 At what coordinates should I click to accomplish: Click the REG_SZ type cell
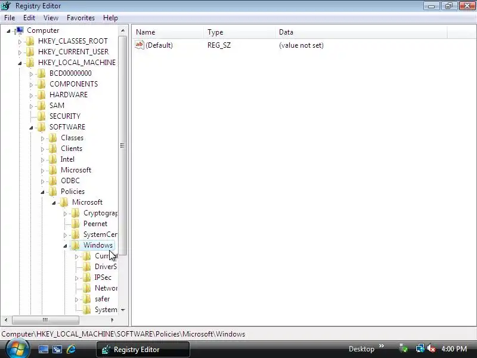(x=219, y=45)
